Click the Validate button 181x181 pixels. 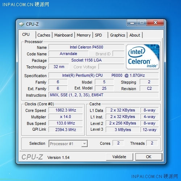point(119,157)
